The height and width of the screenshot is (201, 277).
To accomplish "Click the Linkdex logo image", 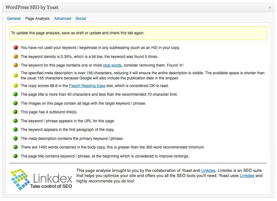I will click(x=41, y=180).
